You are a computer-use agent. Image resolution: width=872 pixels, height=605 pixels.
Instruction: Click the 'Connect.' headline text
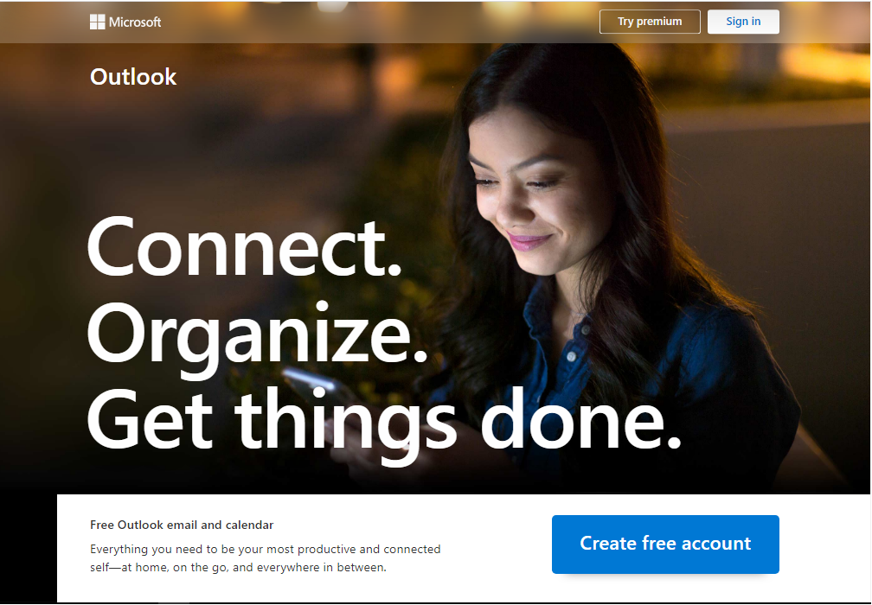(244, 247)
